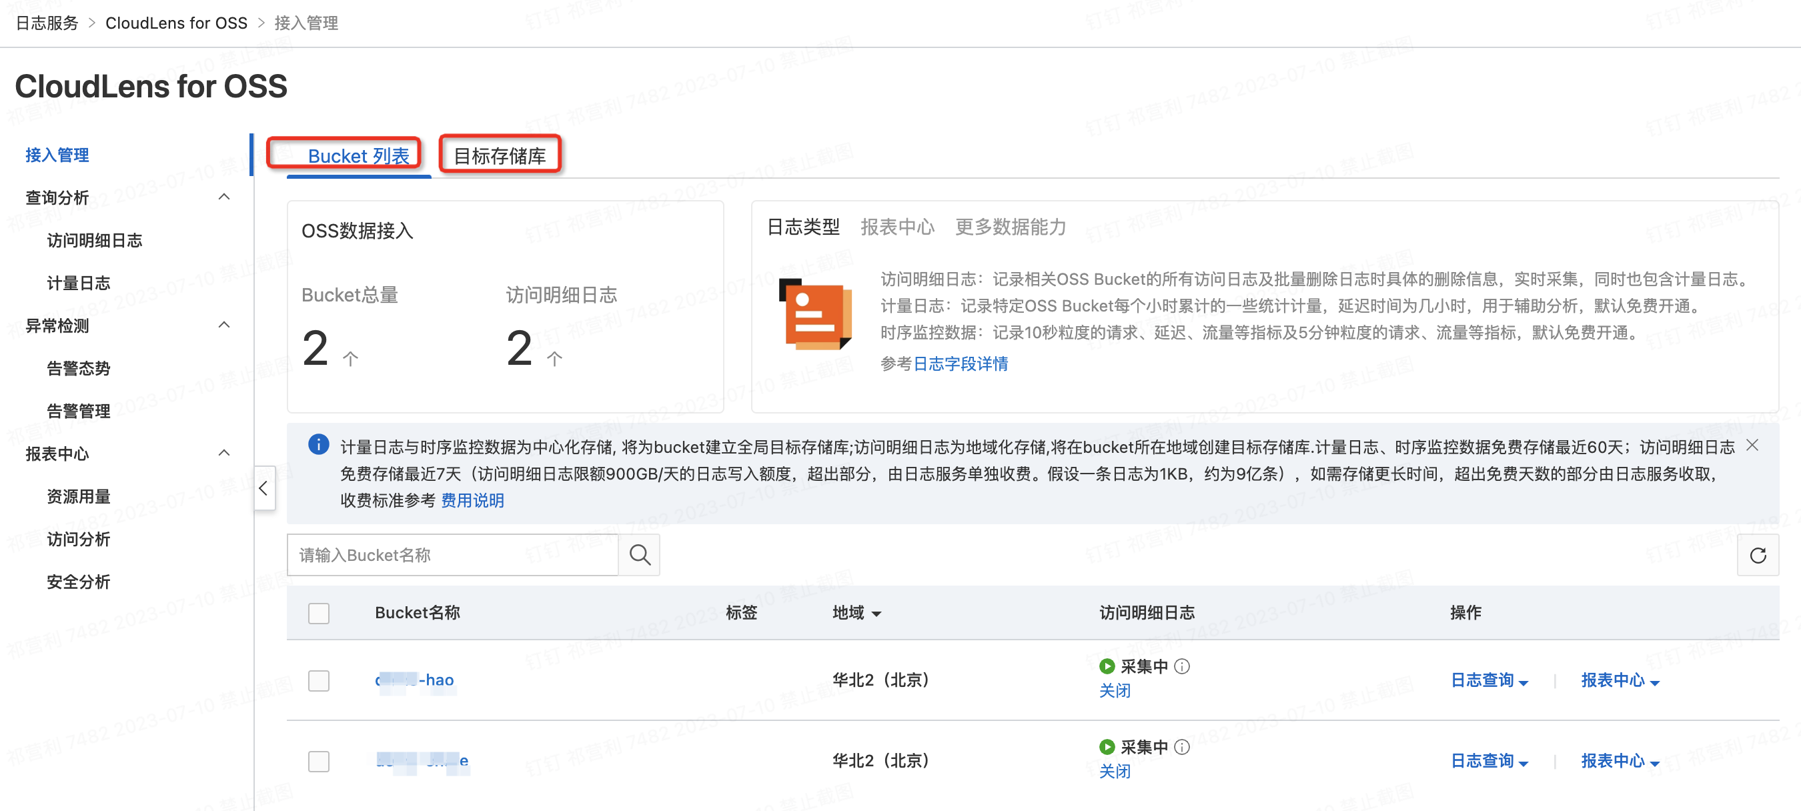Check the box for the -hao bucket row
This screenshot has width=1801, height=811.
click(319, 680)
